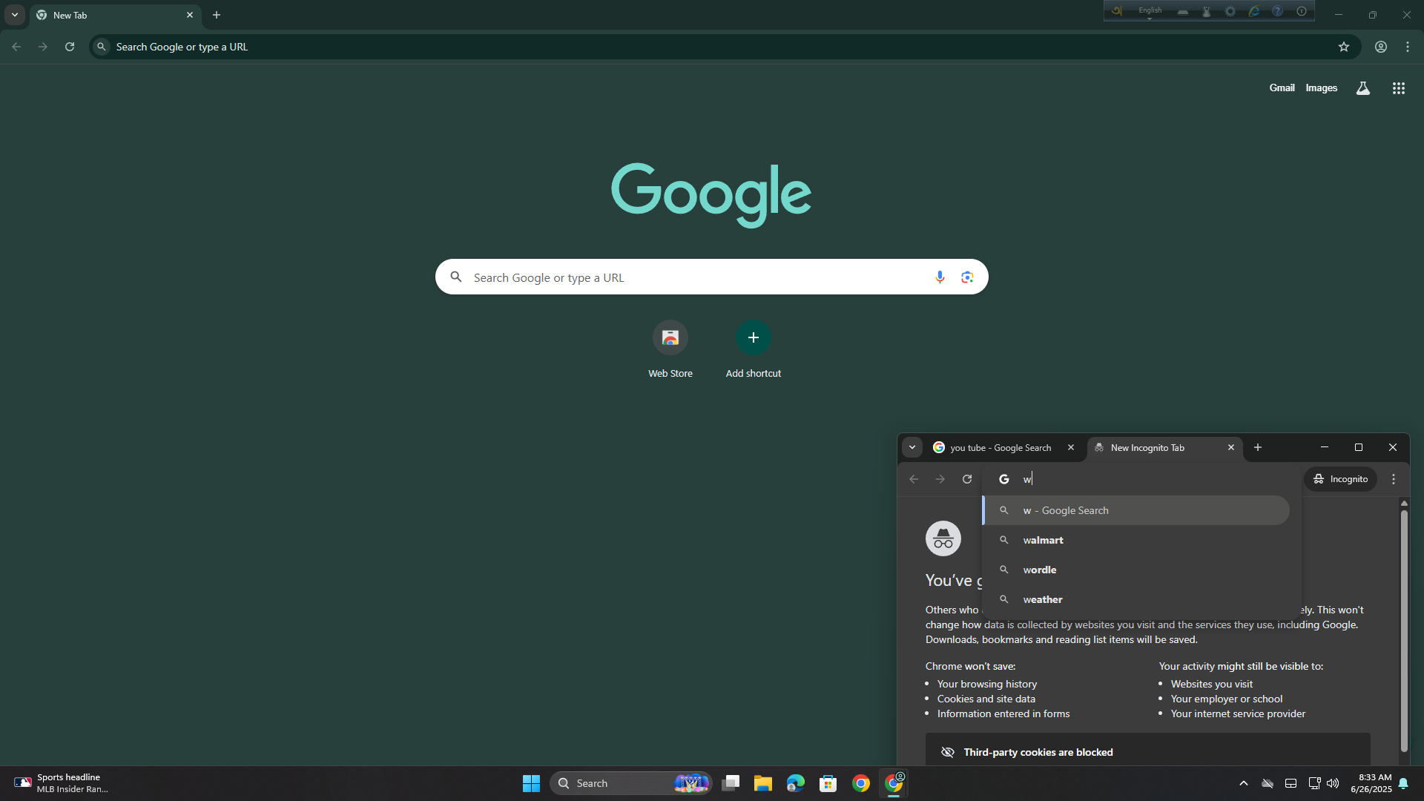Start voice search with microphone icon
The image size is (1424, 801).
coord(940,277)
